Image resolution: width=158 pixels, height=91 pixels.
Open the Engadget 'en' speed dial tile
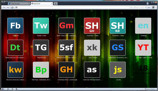point(143,26)
